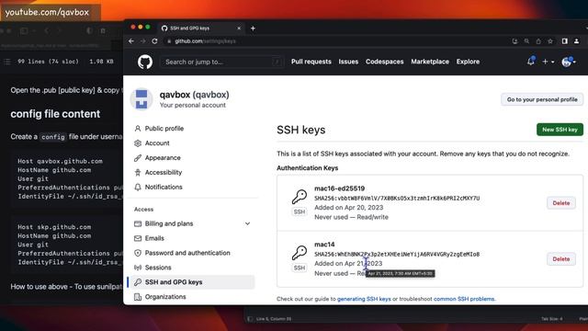Image resolution: width=588 pixels, height=331 pixels.
Task: Click the mac16-ed25519 key icon
Action: [300, 197]
